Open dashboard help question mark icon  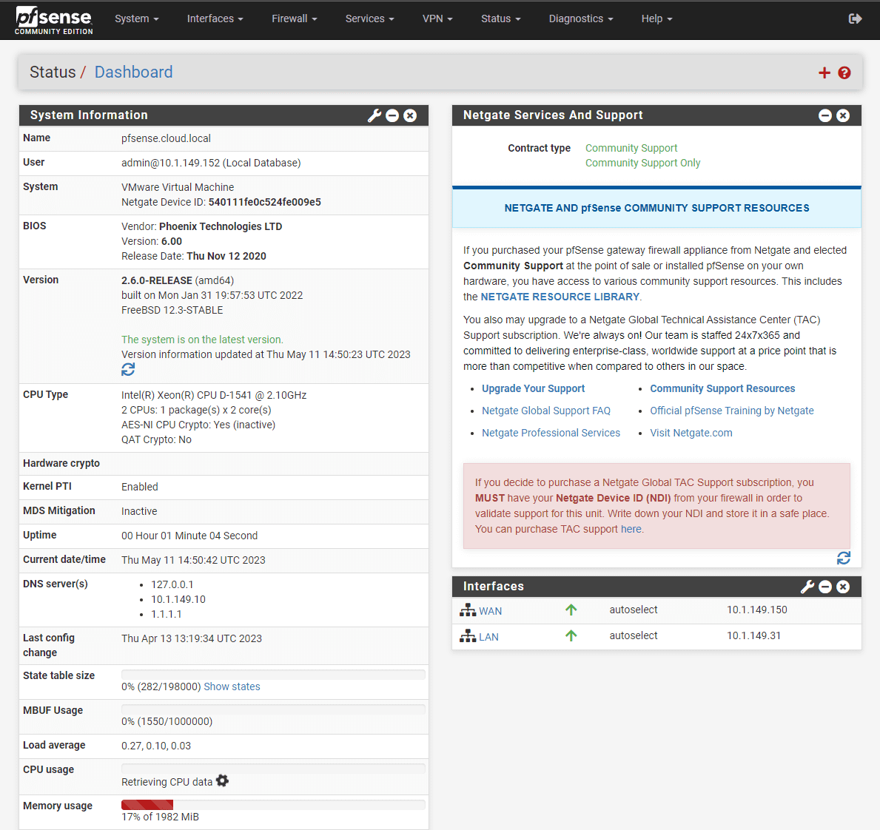(x=844, y=73)
